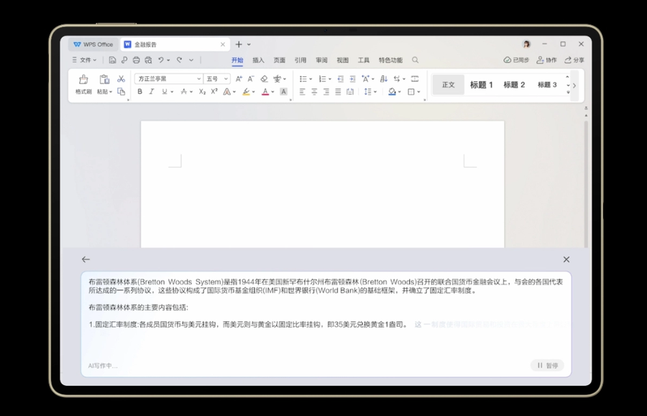Go back with the AI panel's left arrow
The width and height of the screenshot is (647, 416).
click(86, 259)
